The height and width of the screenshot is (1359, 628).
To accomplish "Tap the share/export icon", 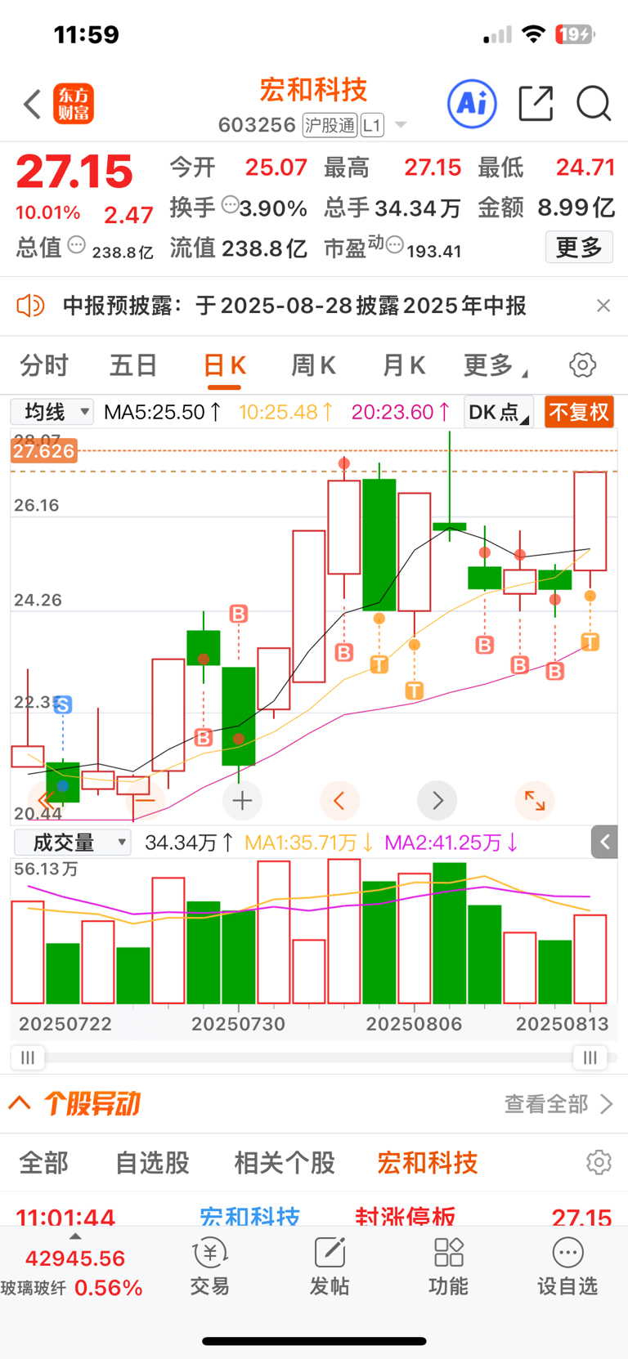I will pyautogui.click(x=536, y=104).
